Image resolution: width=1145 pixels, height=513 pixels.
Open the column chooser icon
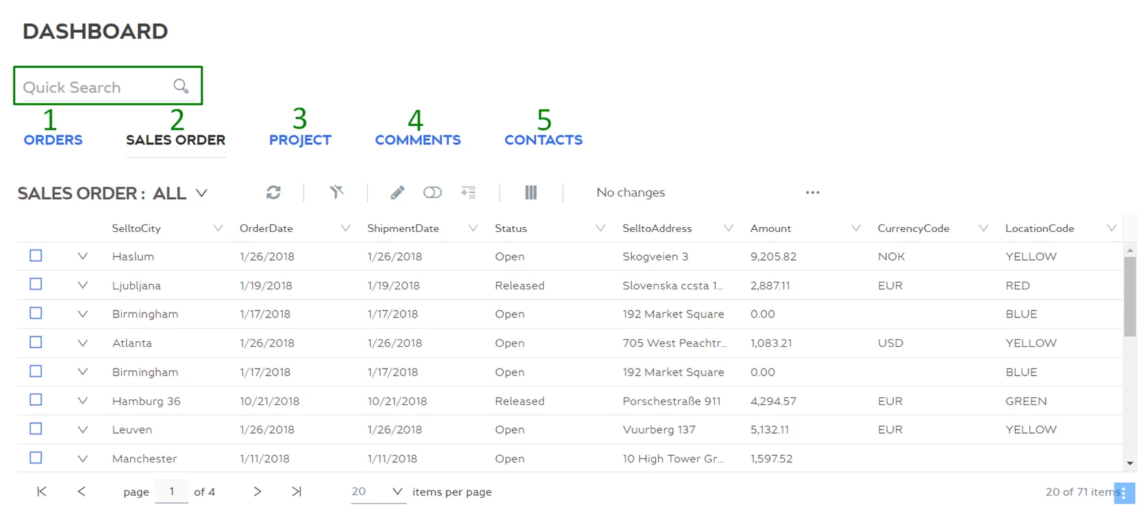[531, 193]
